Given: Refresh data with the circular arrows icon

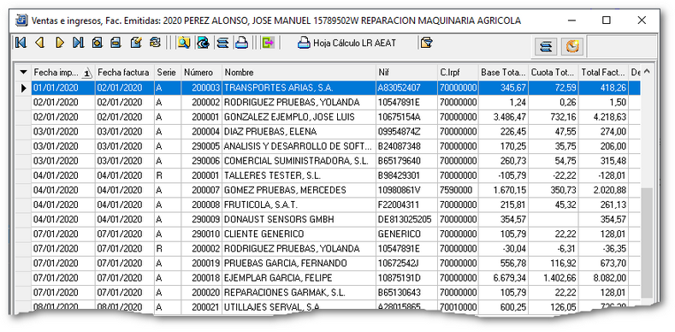Looking at the screenshot, I should pyautogui.click(x=155, y=43).
